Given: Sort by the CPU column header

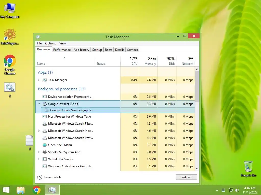Looking at the screenshot, I should point(130,61).
